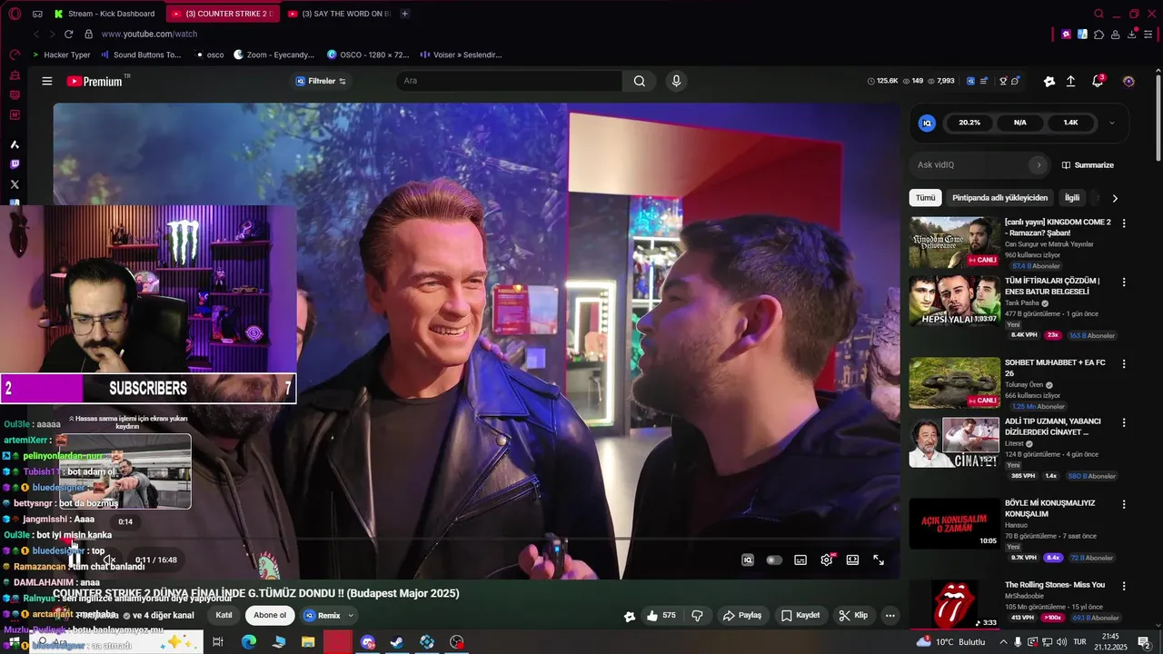
Task: Save the video with Kaydet
Action: 800,615
